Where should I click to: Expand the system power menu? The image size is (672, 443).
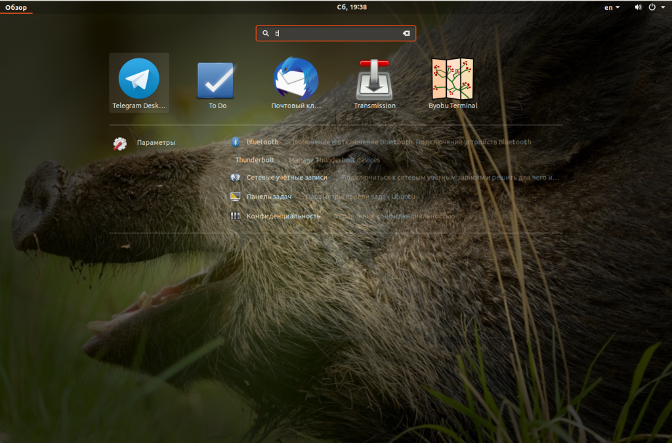[656, 7]
